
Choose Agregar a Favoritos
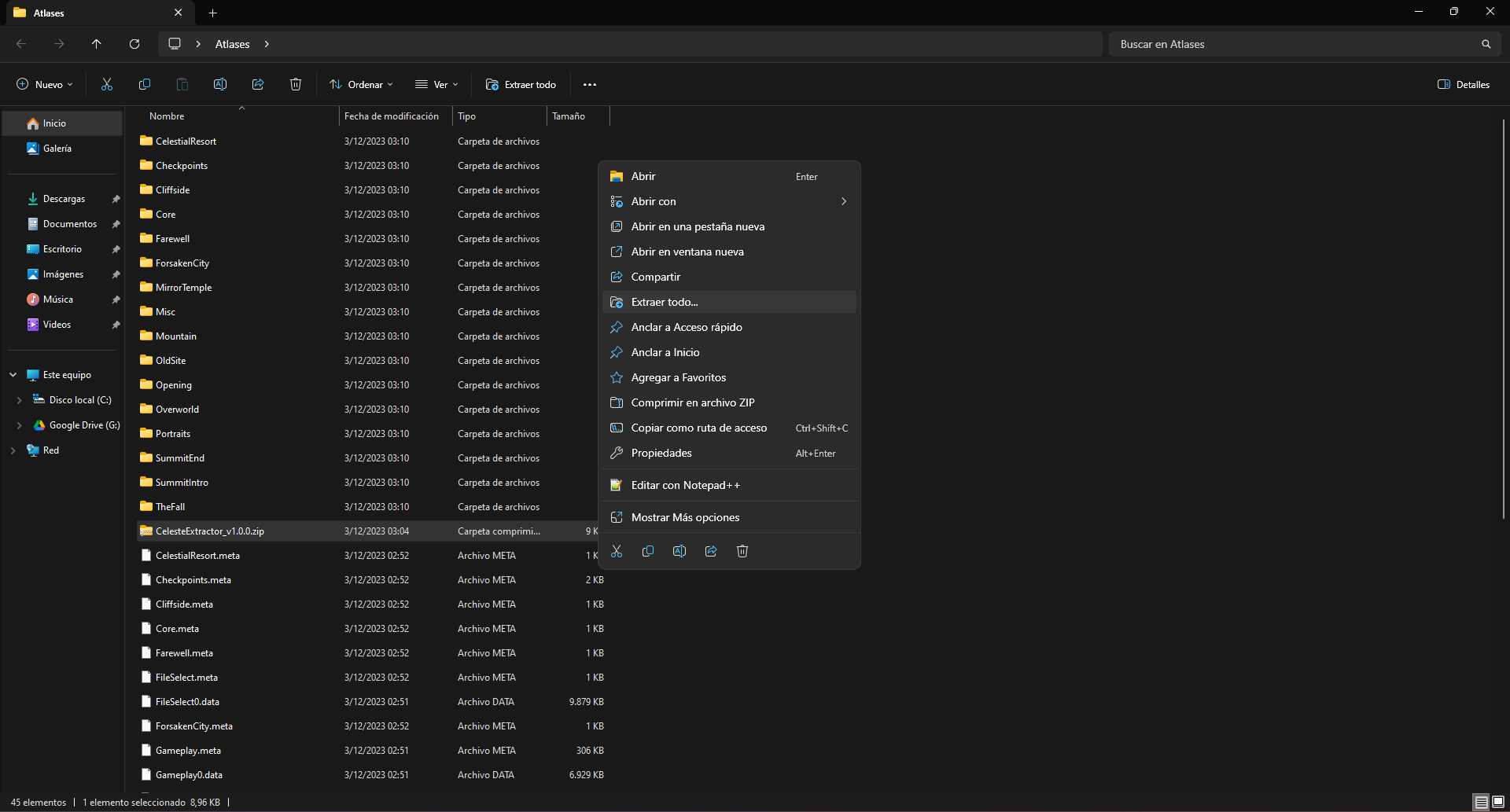coord(729,377)
